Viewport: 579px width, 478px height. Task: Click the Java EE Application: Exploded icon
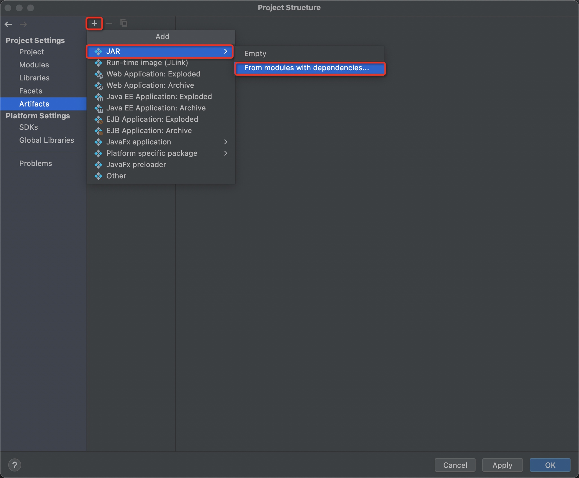pyautogui.click(x=99, y=97)
